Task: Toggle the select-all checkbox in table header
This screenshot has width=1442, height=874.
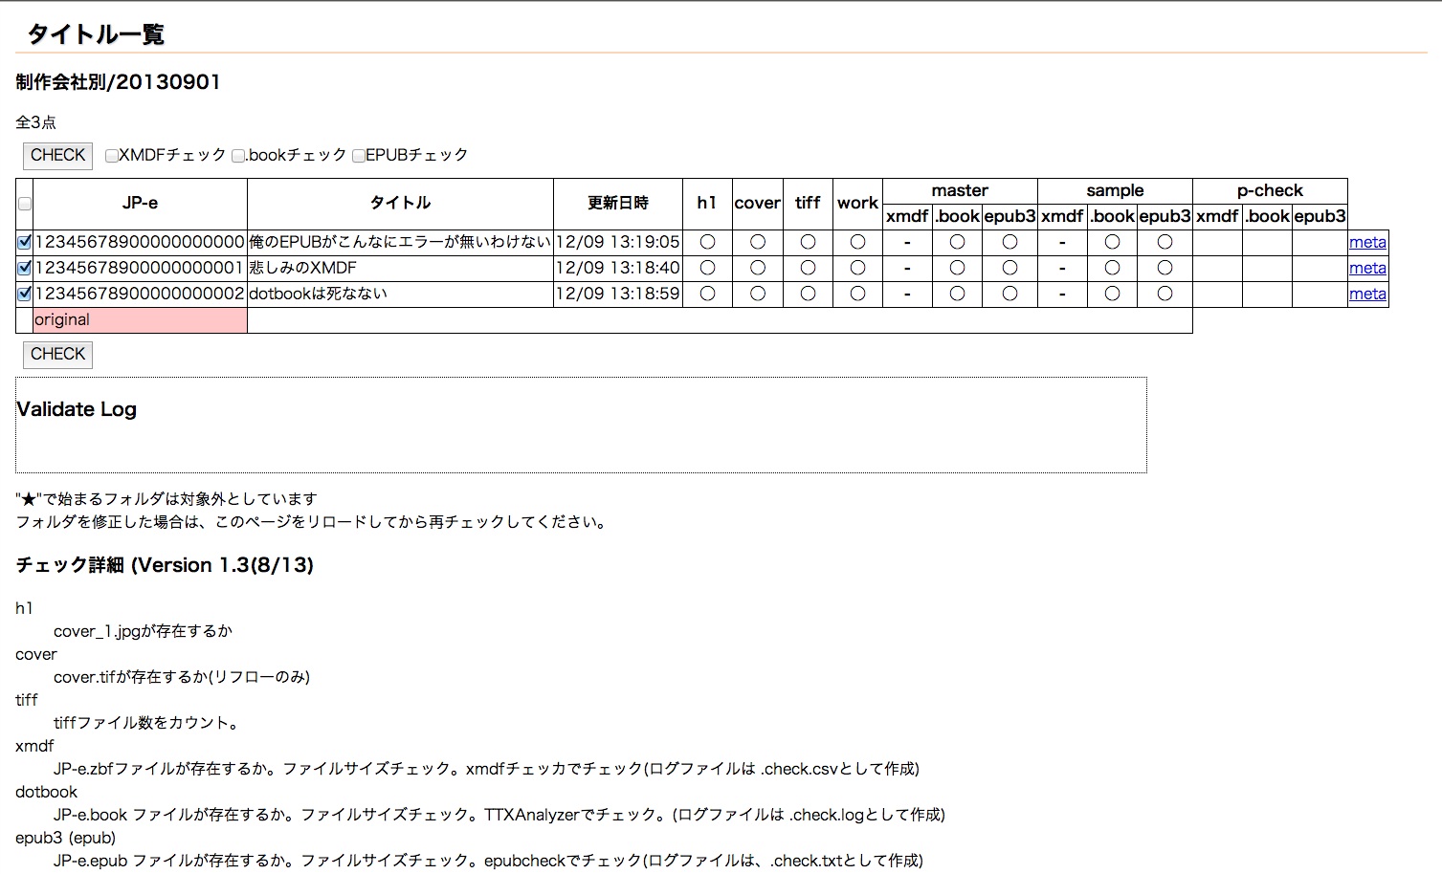Action: pyautogui.click(x=25, y=204)
